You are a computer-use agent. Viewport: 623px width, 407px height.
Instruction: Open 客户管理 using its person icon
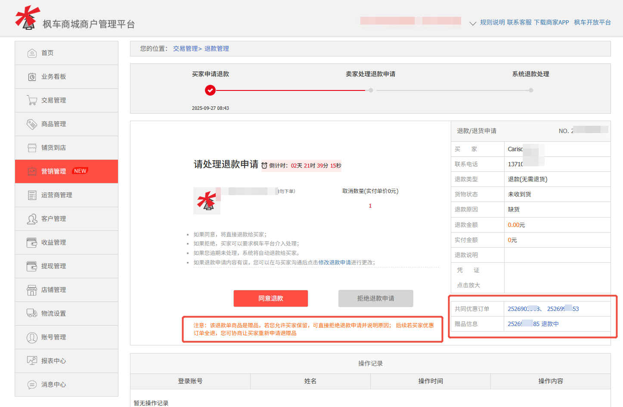[32, 218]
